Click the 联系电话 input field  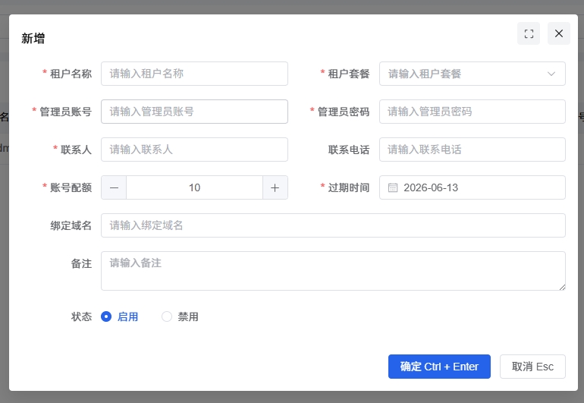click(473, 150)
